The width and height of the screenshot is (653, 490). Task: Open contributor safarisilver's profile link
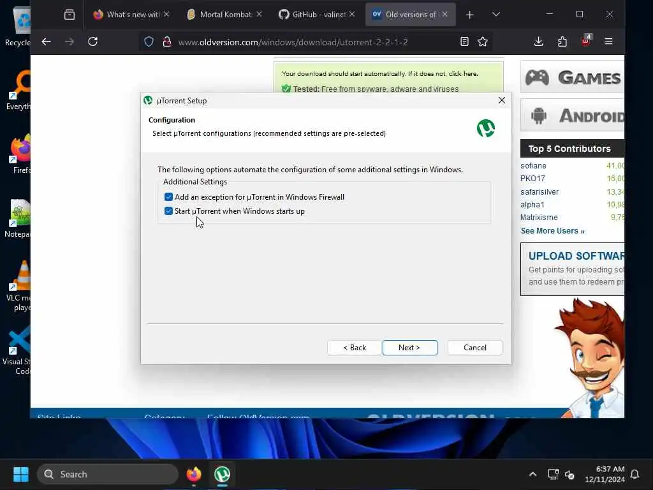pyautogui.click(x=539, y=191)
